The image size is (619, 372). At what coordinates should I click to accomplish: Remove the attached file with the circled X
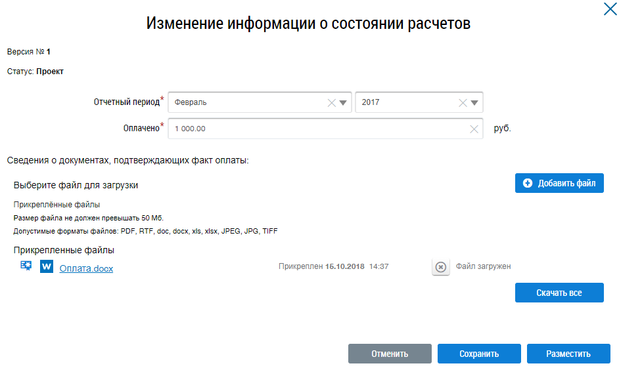pos(441,267)
